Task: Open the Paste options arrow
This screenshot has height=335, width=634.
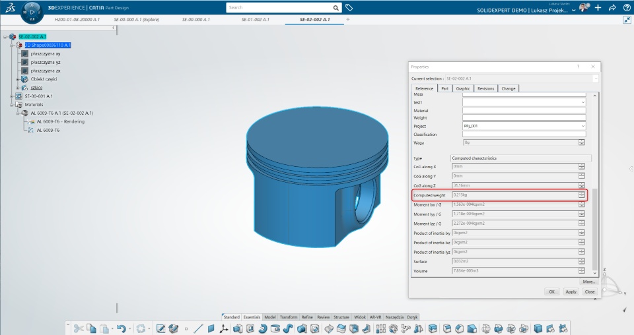Action: point(112,328)
